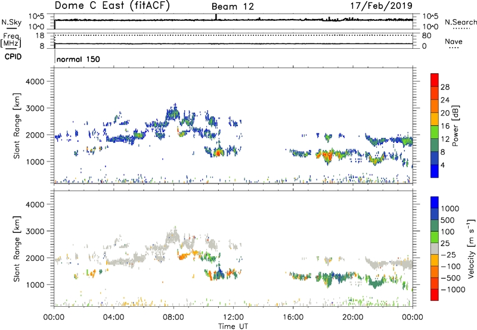Click the noise spike near 11:00 in the N.Sky trace
477x330 pixels.
216,17
